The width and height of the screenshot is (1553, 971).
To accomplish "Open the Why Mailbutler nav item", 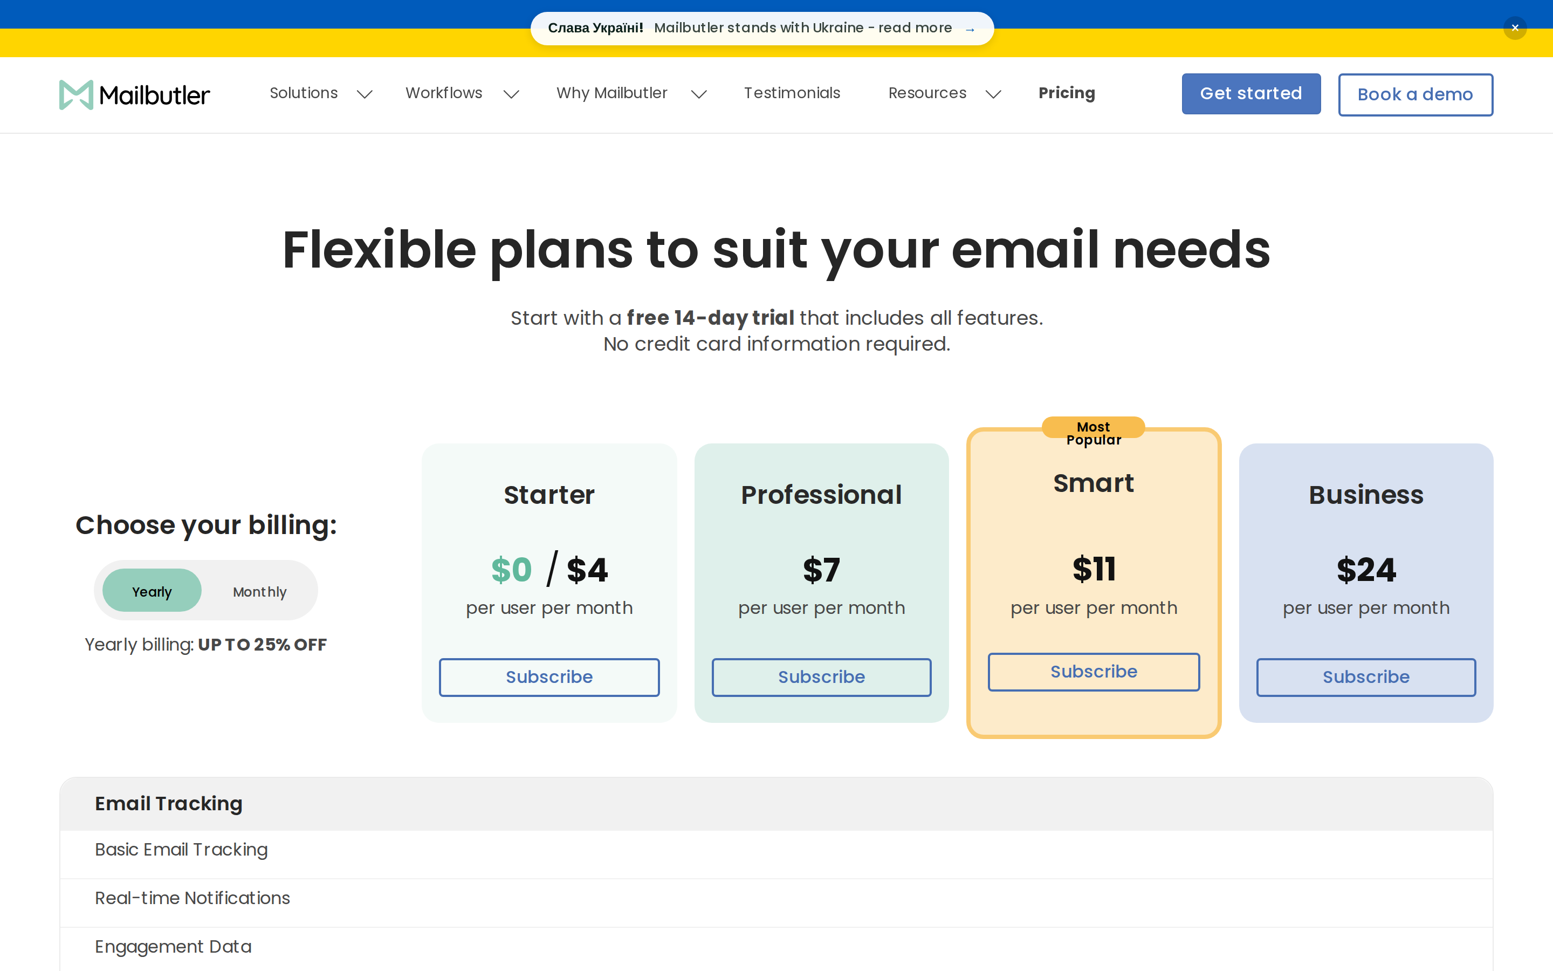I will pyautogui.click(x=611, y=93).
